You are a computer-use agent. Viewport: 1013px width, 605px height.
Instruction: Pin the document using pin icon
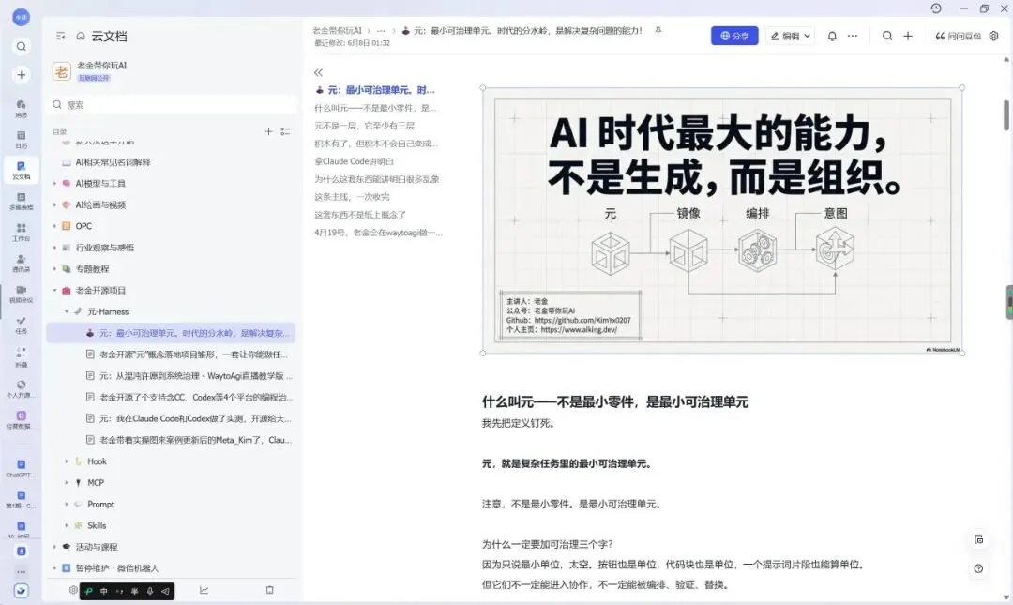tap(658, 30)
